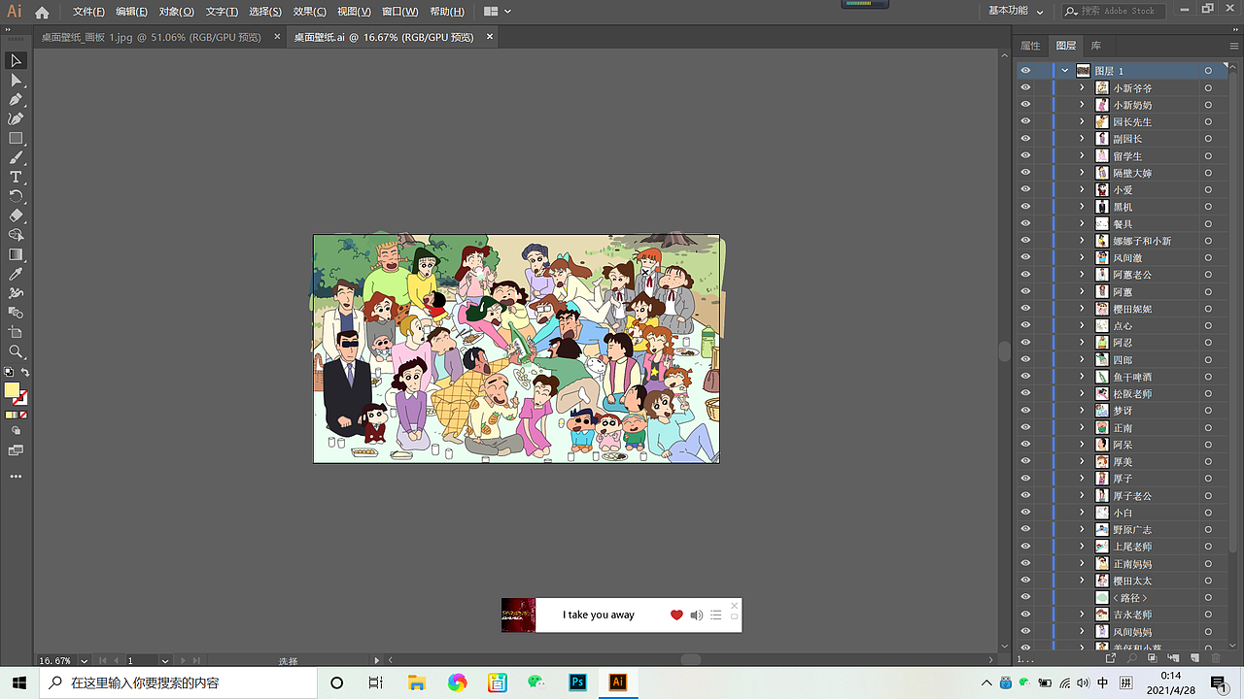Expand the 阿惠 sublayer

point(1082,291)
